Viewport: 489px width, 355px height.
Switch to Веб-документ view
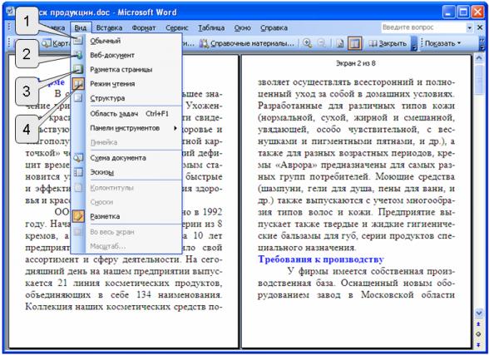(x=126, y=55)
